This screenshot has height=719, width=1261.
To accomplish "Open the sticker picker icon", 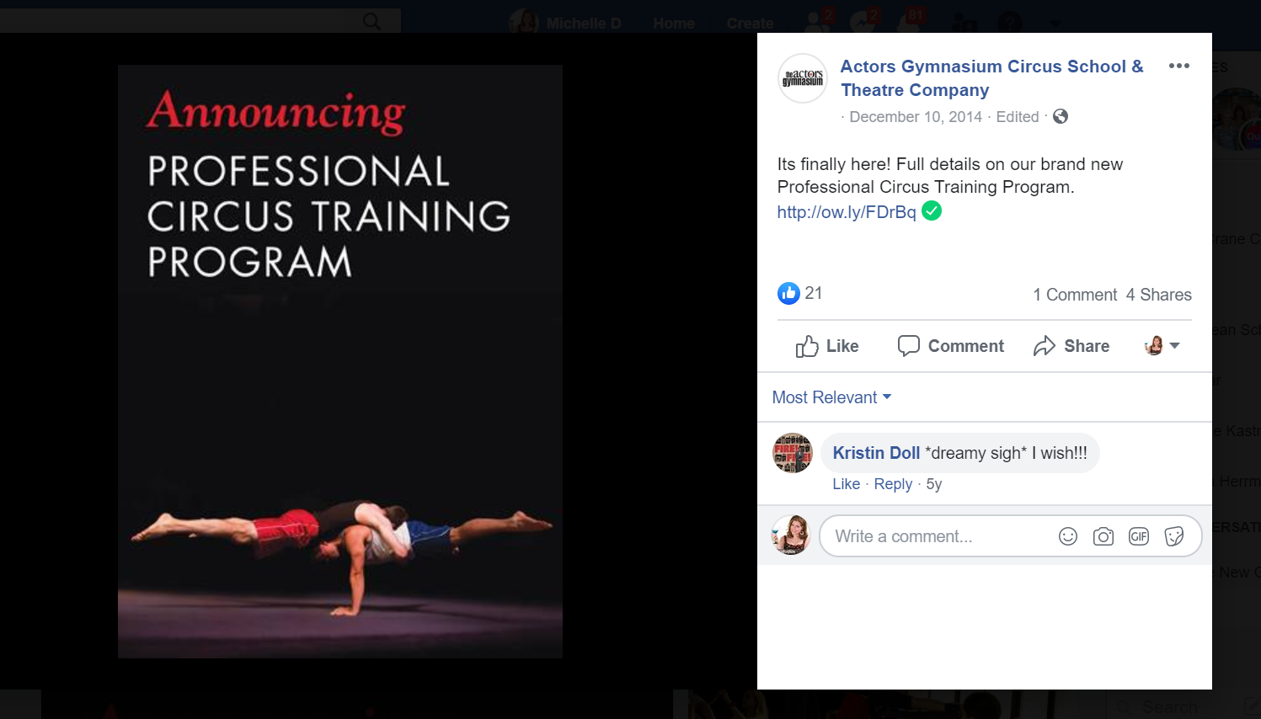I will (x=1173, y=536).
